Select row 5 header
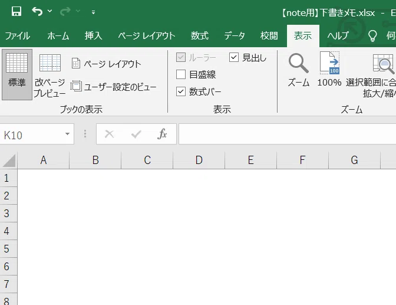Screen dimensions: 396x305 (8, 249)
